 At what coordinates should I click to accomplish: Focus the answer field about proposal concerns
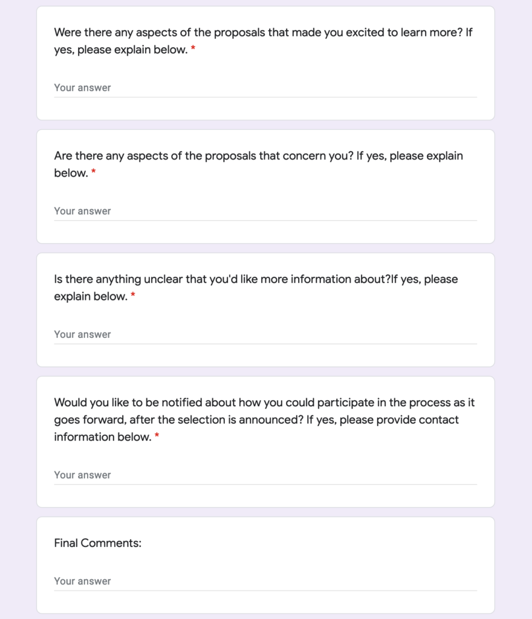coord(265,211)
